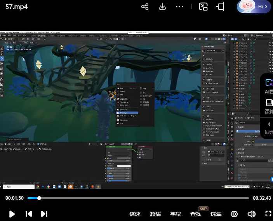Skip to the next video
This screenshot has height=221, width=273.
(x=44, y=214)
